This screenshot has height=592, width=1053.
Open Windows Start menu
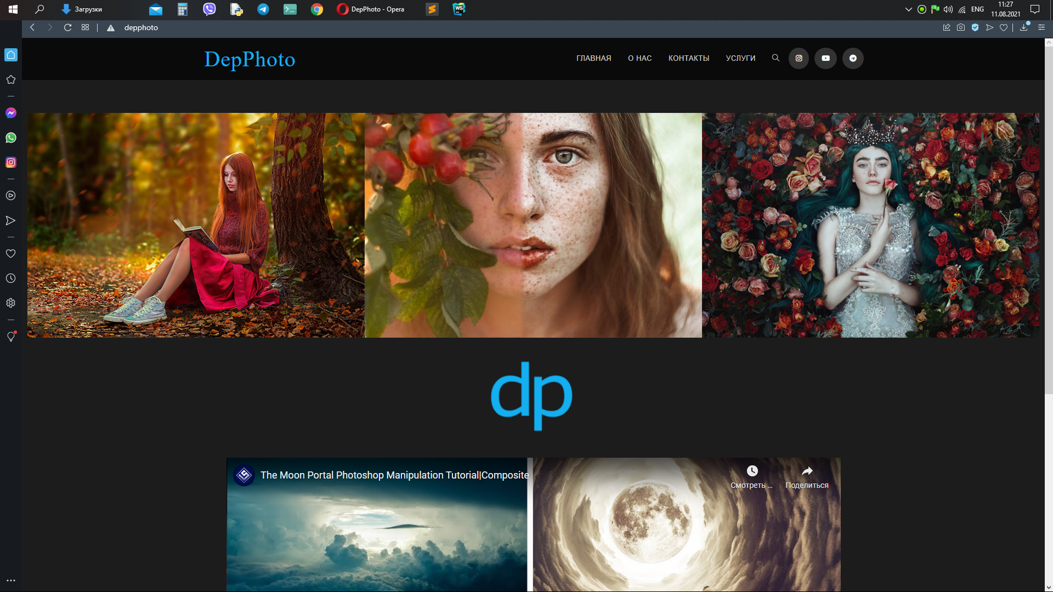pyautogui.click(x=13, y=9)
